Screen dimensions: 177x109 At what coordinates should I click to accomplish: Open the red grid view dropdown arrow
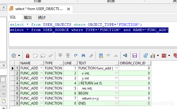(169, 56)
